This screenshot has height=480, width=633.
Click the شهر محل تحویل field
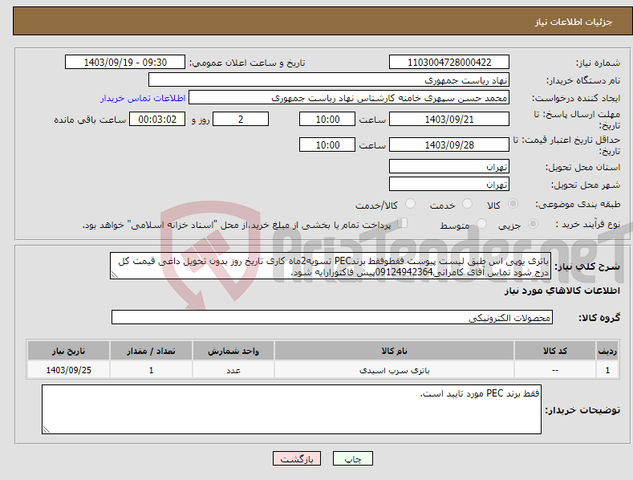pos(449,185)
